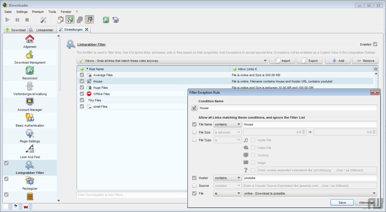Screen dimensions: 386x212
Task: Click the Export button
Action: (309, 61)
